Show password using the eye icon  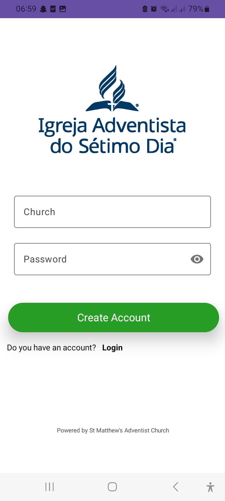click(x=197, y=259)
